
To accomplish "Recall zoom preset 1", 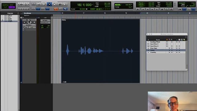I will [x=19, y=9].
